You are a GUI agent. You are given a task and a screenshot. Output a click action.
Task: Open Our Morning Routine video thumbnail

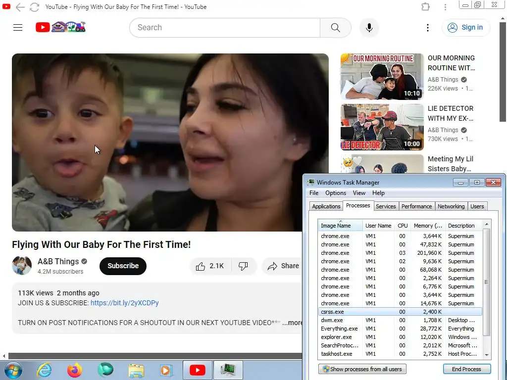(x=382, y=77)
